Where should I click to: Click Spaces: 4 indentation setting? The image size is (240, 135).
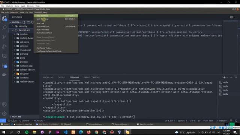(x=182, y=121)
